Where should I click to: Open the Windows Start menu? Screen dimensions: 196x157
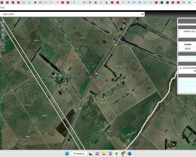click(x=67, y=153)
